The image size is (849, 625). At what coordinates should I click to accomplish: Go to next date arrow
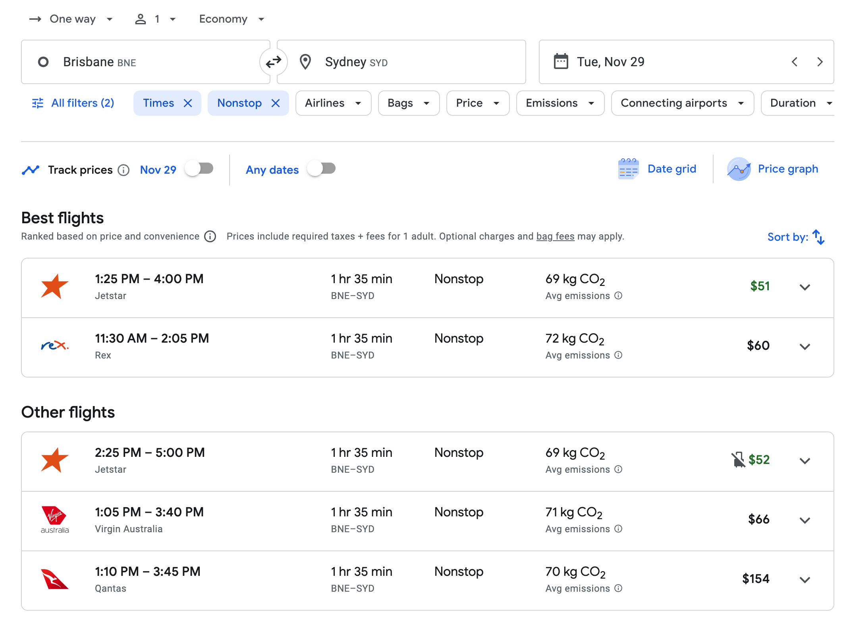coord(820,62)
